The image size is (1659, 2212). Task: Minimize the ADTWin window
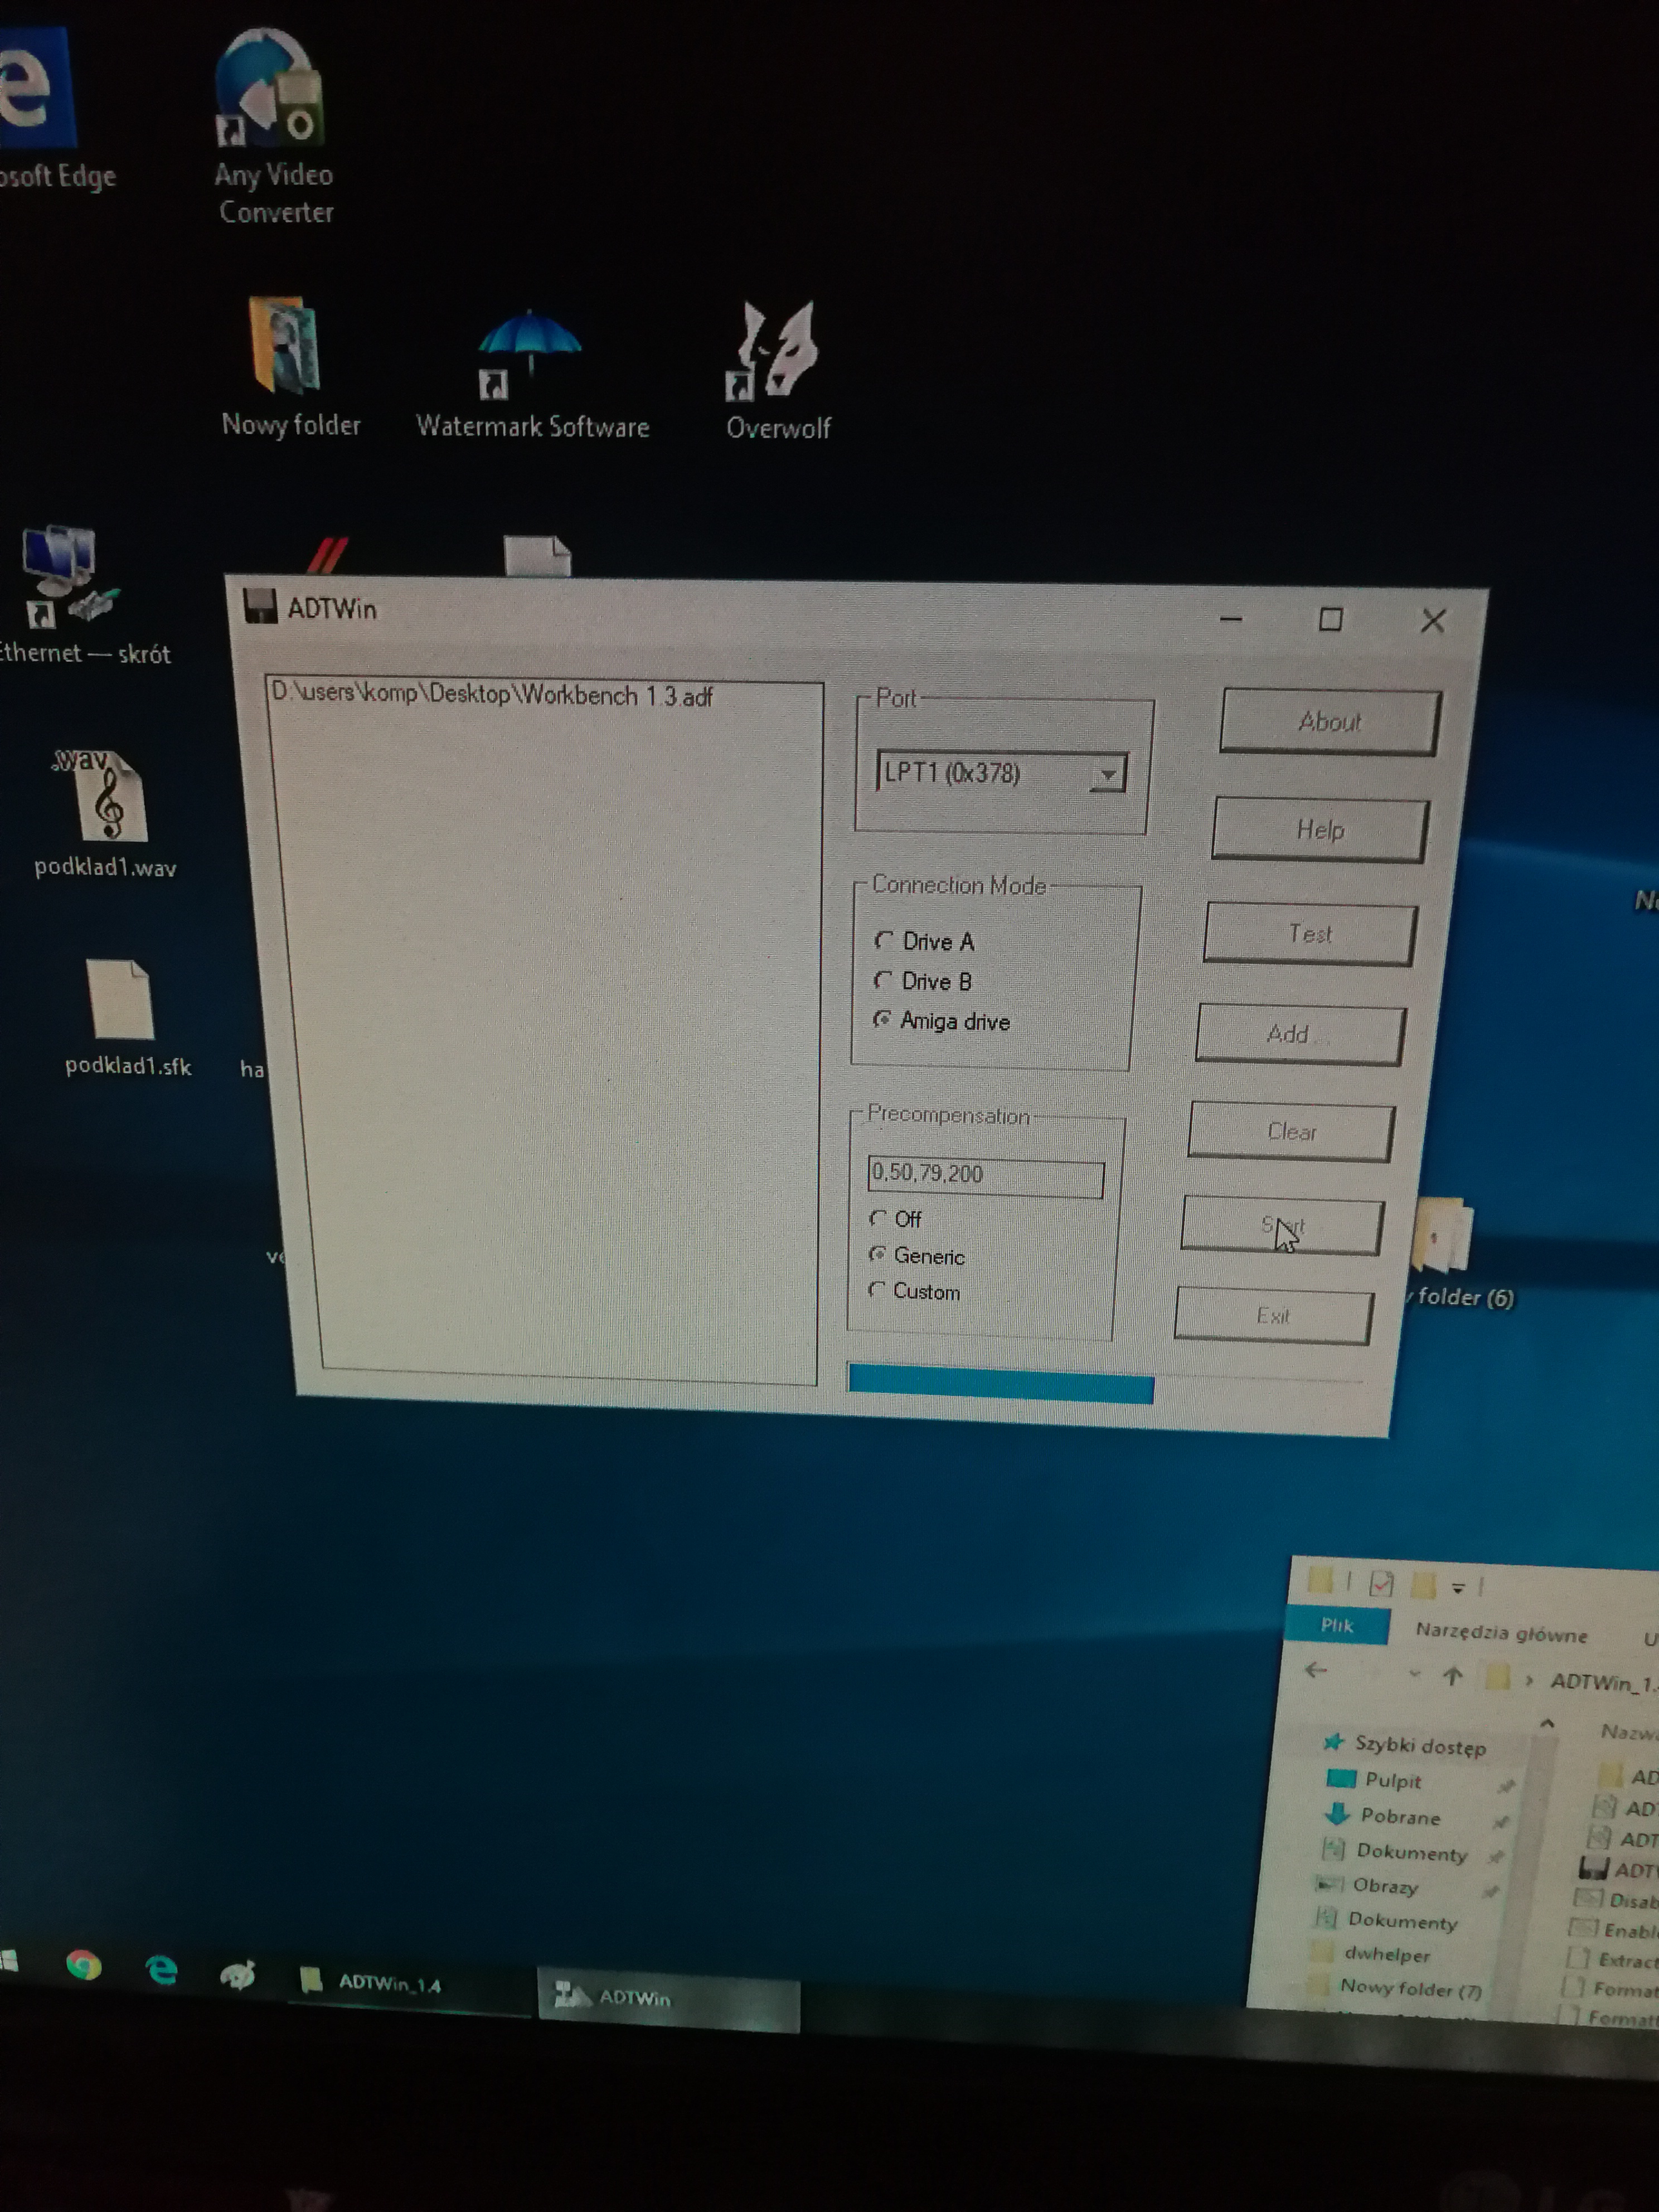point(1231,620)
